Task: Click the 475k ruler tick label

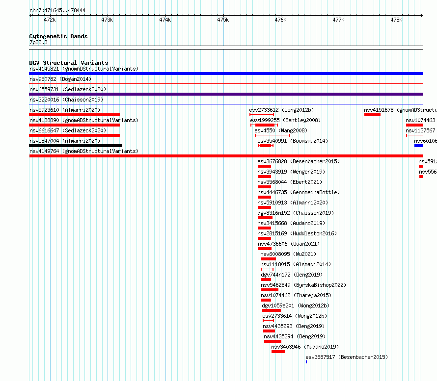Action: [223, 20]
